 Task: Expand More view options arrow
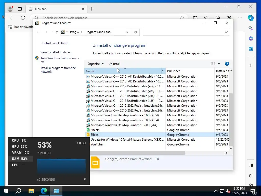pyautogui.click(x=219, y=64)
